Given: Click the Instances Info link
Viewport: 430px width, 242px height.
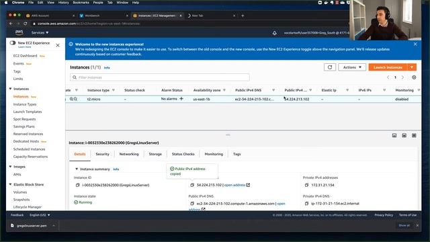Looking at the screenshot, I should pyautogui.click(x=107, y=68).
